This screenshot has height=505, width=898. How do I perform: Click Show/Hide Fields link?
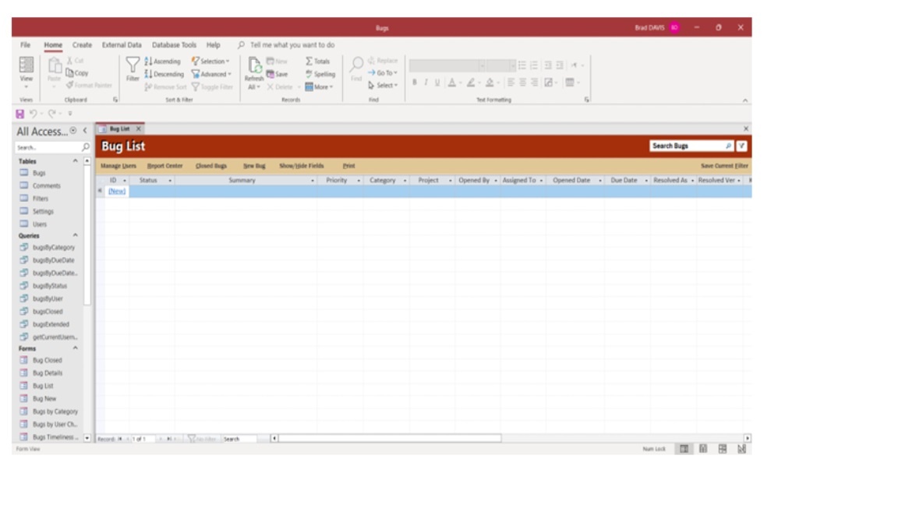click(x=302, y=166)
